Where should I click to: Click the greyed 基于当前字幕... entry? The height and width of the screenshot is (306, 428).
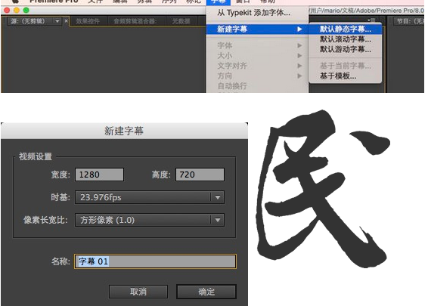(x=345, y=66)
